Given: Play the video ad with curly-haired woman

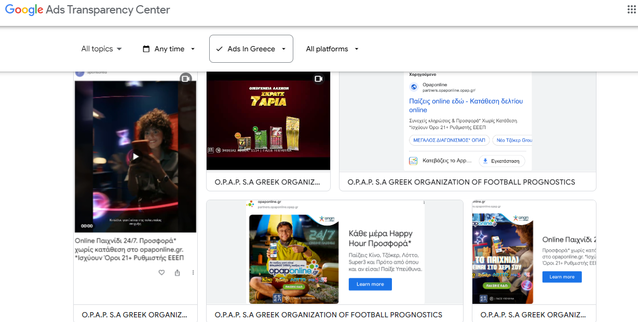Looking at the screenshot, I should click(135, 156).
